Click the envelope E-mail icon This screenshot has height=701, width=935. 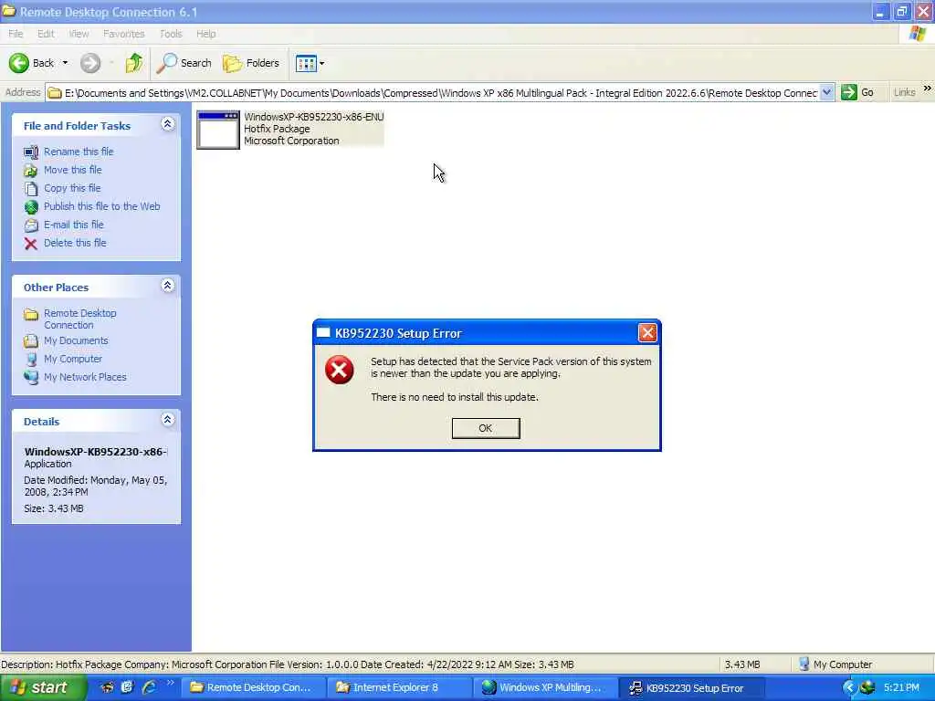point(31,225)
